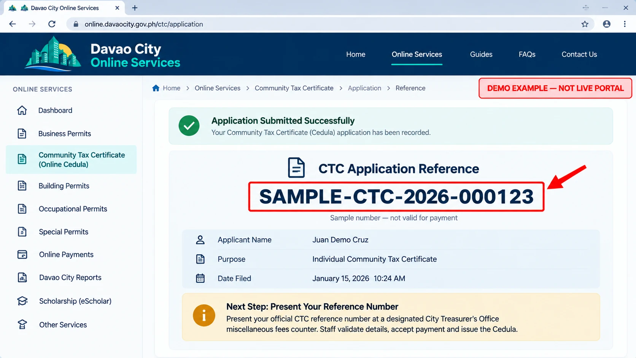Screen dimensions: 636x358
Task: Click the Occupational Permits icon
Action: coord(22,209)
